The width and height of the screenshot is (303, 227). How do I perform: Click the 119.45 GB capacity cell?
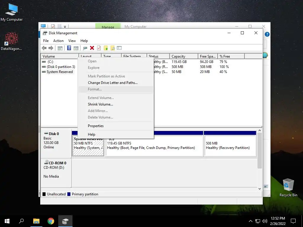[179, 62]
